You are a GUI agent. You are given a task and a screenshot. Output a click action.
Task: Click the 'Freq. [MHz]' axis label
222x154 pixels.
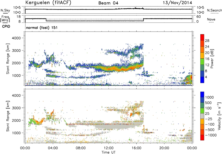coord(5,19)
